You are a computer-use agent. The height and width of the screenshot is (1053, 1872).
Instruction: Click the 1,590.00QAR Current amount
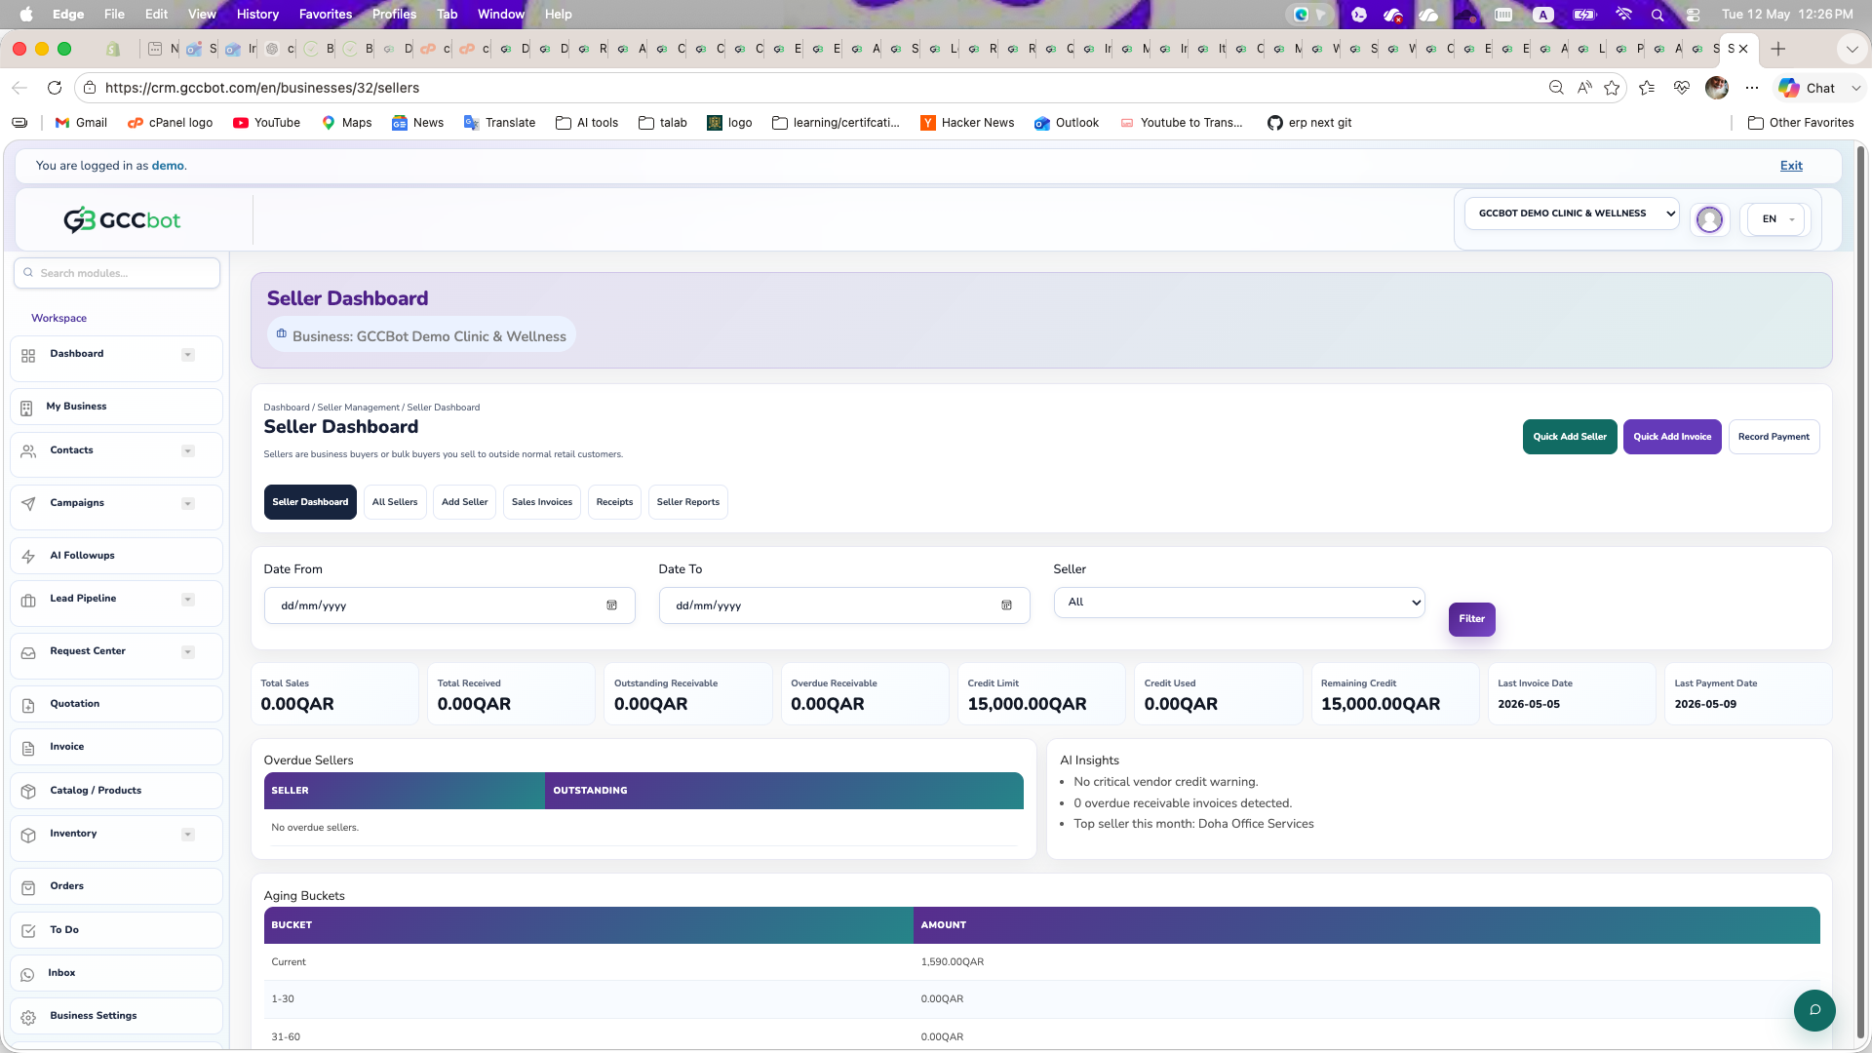point(952,962)
